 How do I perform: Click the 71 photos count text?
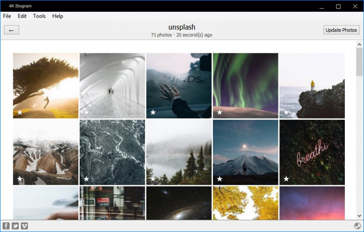pyautogui.click(x=162, y=35)
